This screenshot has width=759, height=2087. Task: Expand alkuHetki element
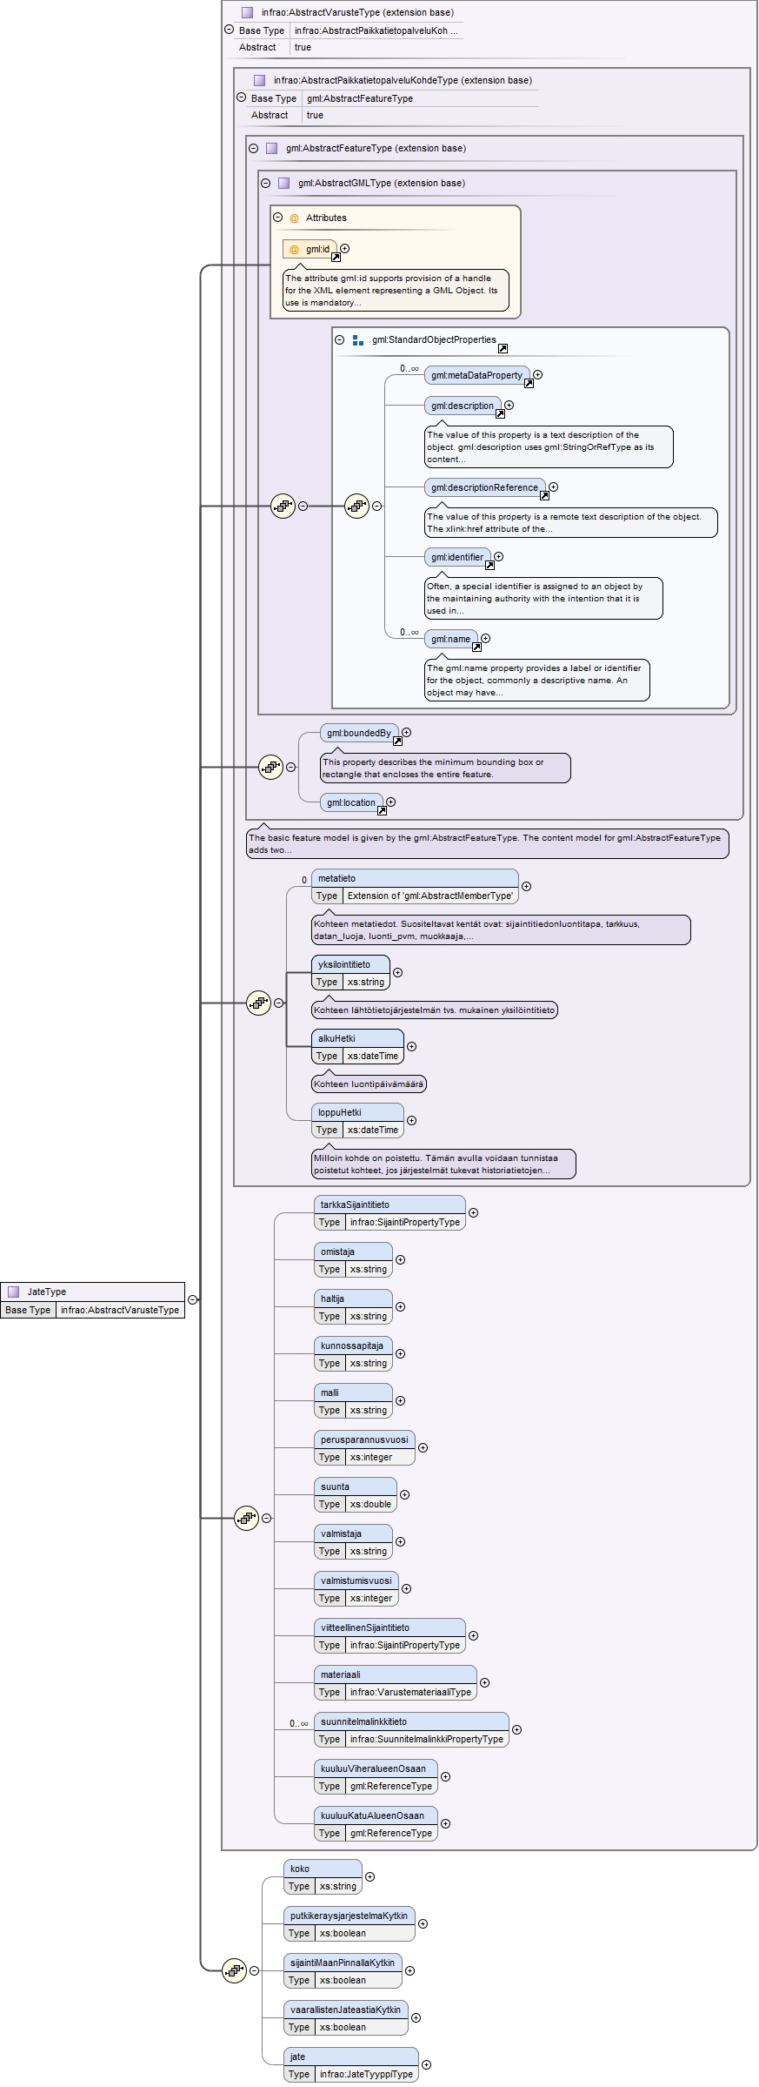point(411,1047)
